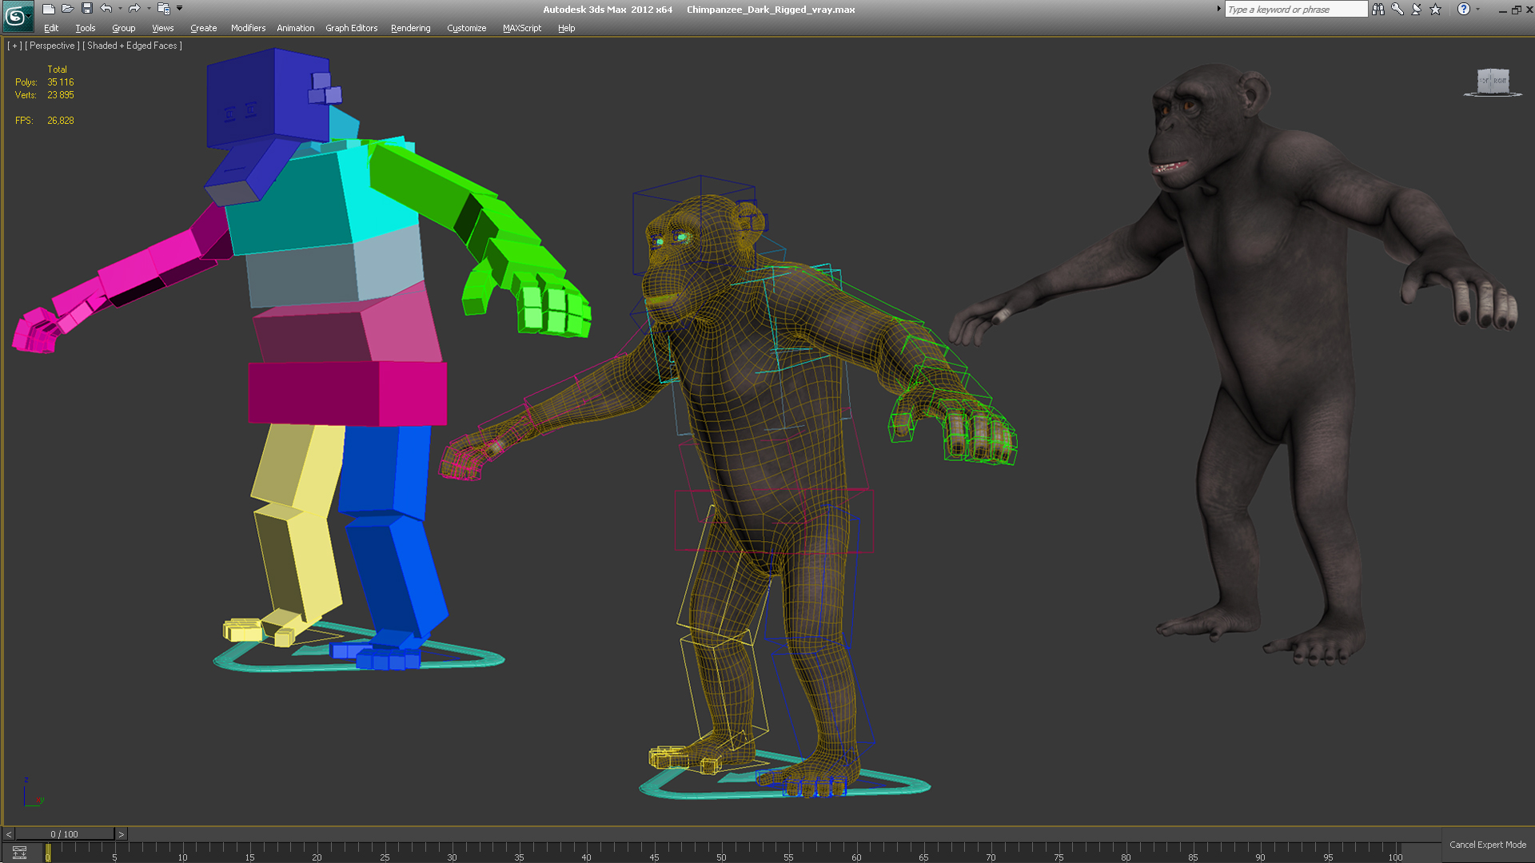Open the Customize menu
The width and height of the screenshot is (1535, 863).
click(x=467, y=28)
